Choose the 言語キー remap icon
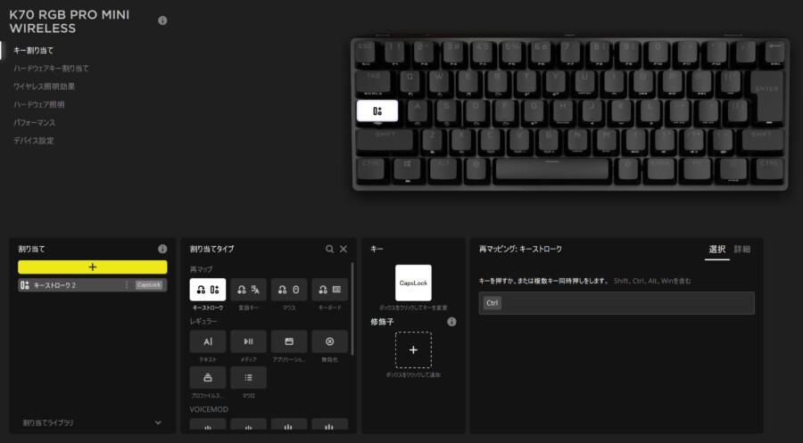 [x=248, y=290]
